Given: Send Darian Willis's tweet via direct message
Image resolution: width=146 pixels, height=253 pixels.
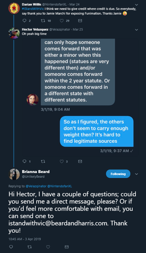Looking at the screenshot, I should click(x=80, y=20).
